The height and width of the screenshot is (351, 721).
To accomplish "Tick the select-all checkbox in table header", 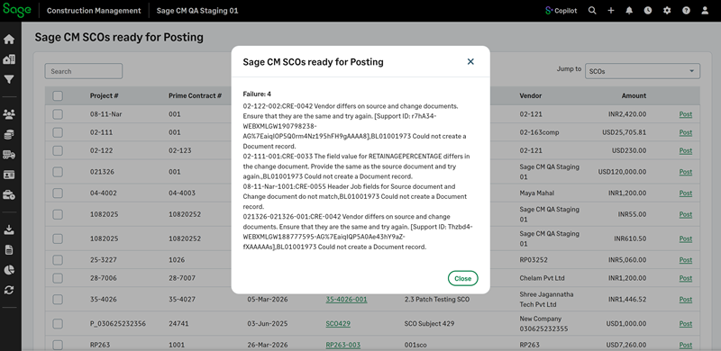I will click(58, 96).
